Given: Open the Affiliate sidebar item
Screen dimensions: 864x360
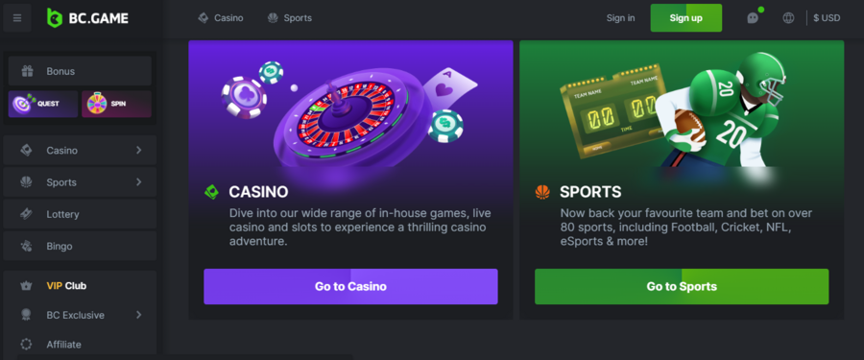Looking at the screenshot, I should click(80, 344).
